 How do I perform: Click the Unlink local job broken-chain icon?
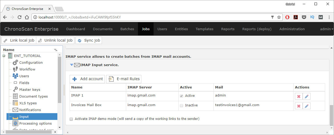click(x=40, y=41)
